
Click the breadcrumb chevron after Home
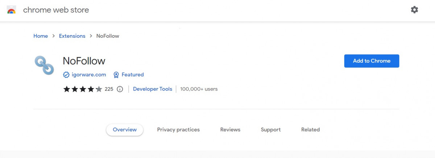point(53,36)
